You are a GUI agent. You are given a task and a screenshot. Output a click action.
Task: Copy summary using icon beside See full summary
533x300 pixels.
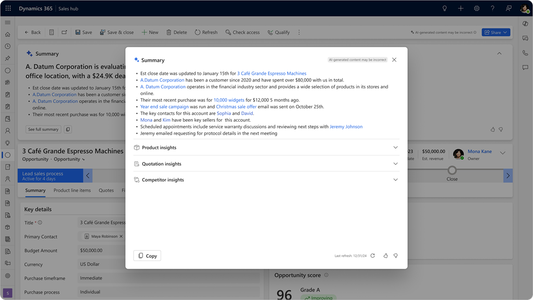click(68, 129)
